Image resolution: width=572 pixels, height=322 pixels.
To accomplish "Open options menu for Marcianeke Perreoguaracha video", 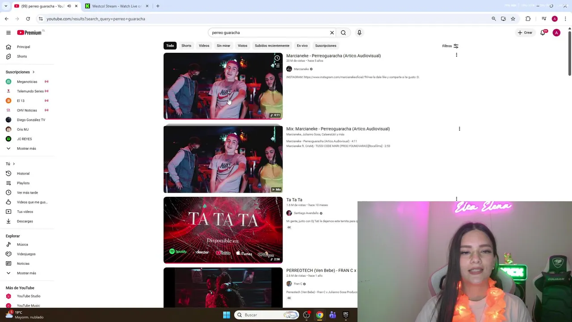I will tap(456, 55).
